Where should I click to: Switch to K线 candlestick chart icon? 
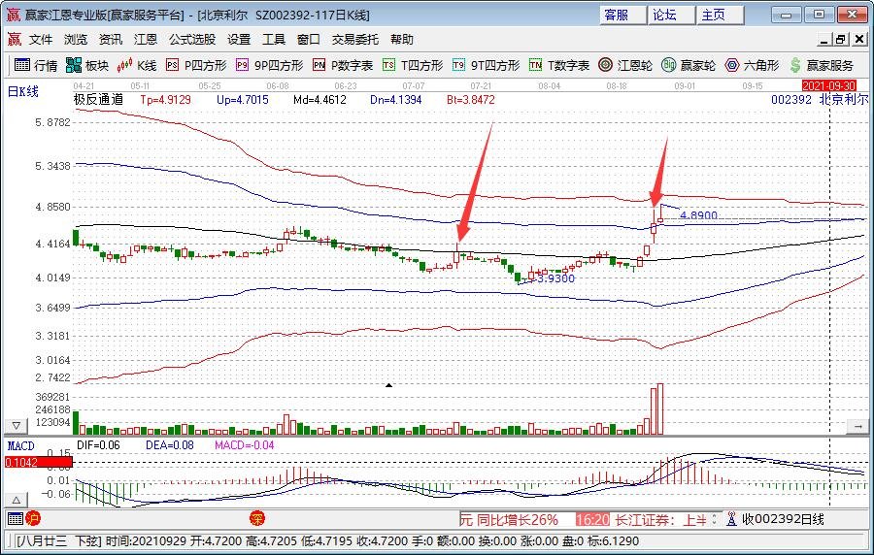coord(137,66)
